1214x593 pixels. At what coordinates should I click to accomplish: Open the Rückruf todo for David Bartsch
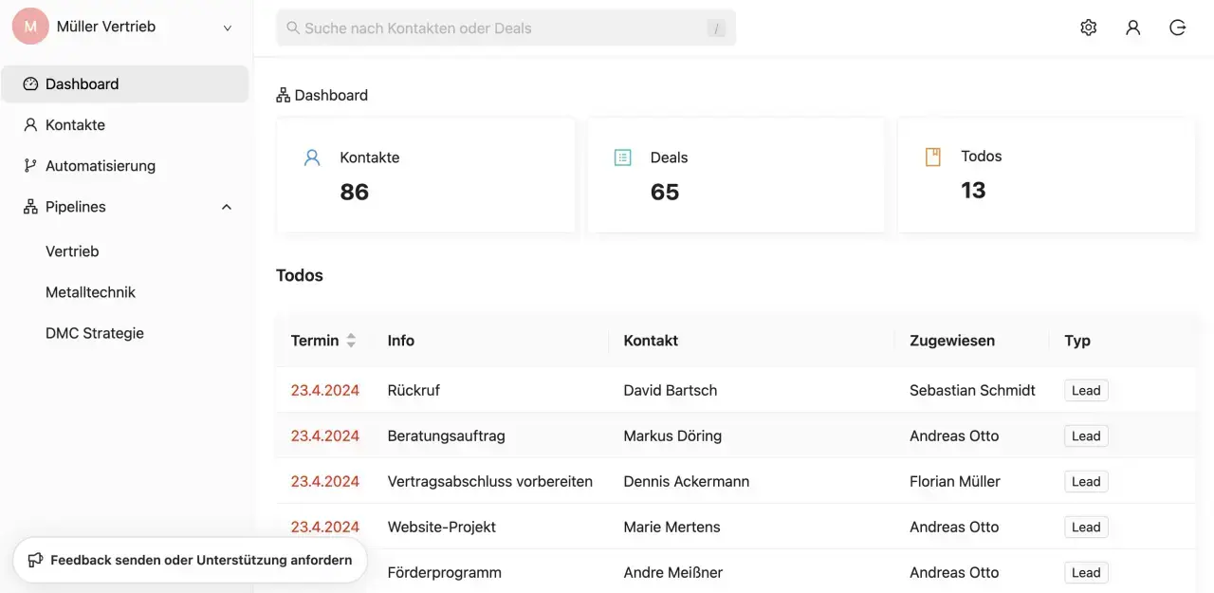click(x=414, y=390)
